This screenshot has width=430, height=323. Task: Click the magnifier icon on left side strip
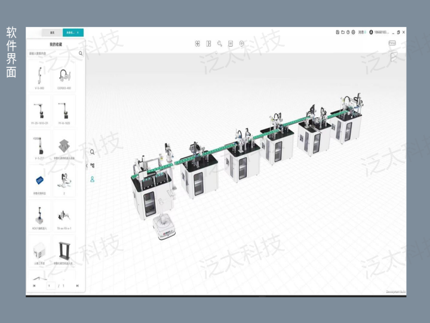point(93,152)
